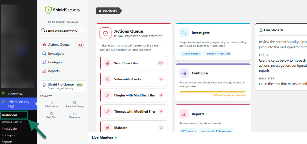This screenshot has width=307, height=144.
Task: Open the WordPress Files issue row
Action: tap(134, 63)
